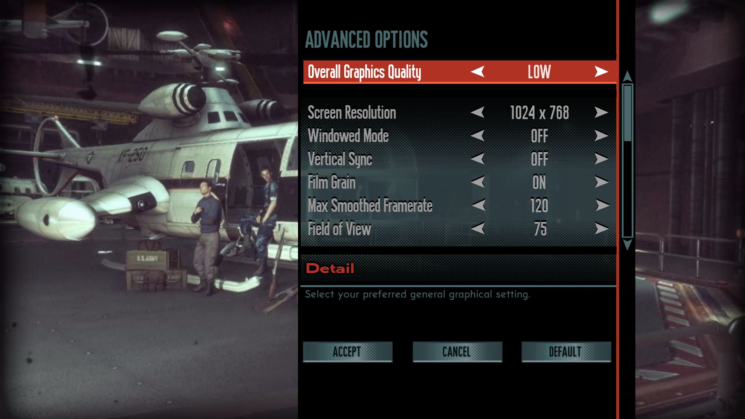Raise Max Smoothed Framerate using right arrow
Screen dimensions: 745x419
[602, 205]
